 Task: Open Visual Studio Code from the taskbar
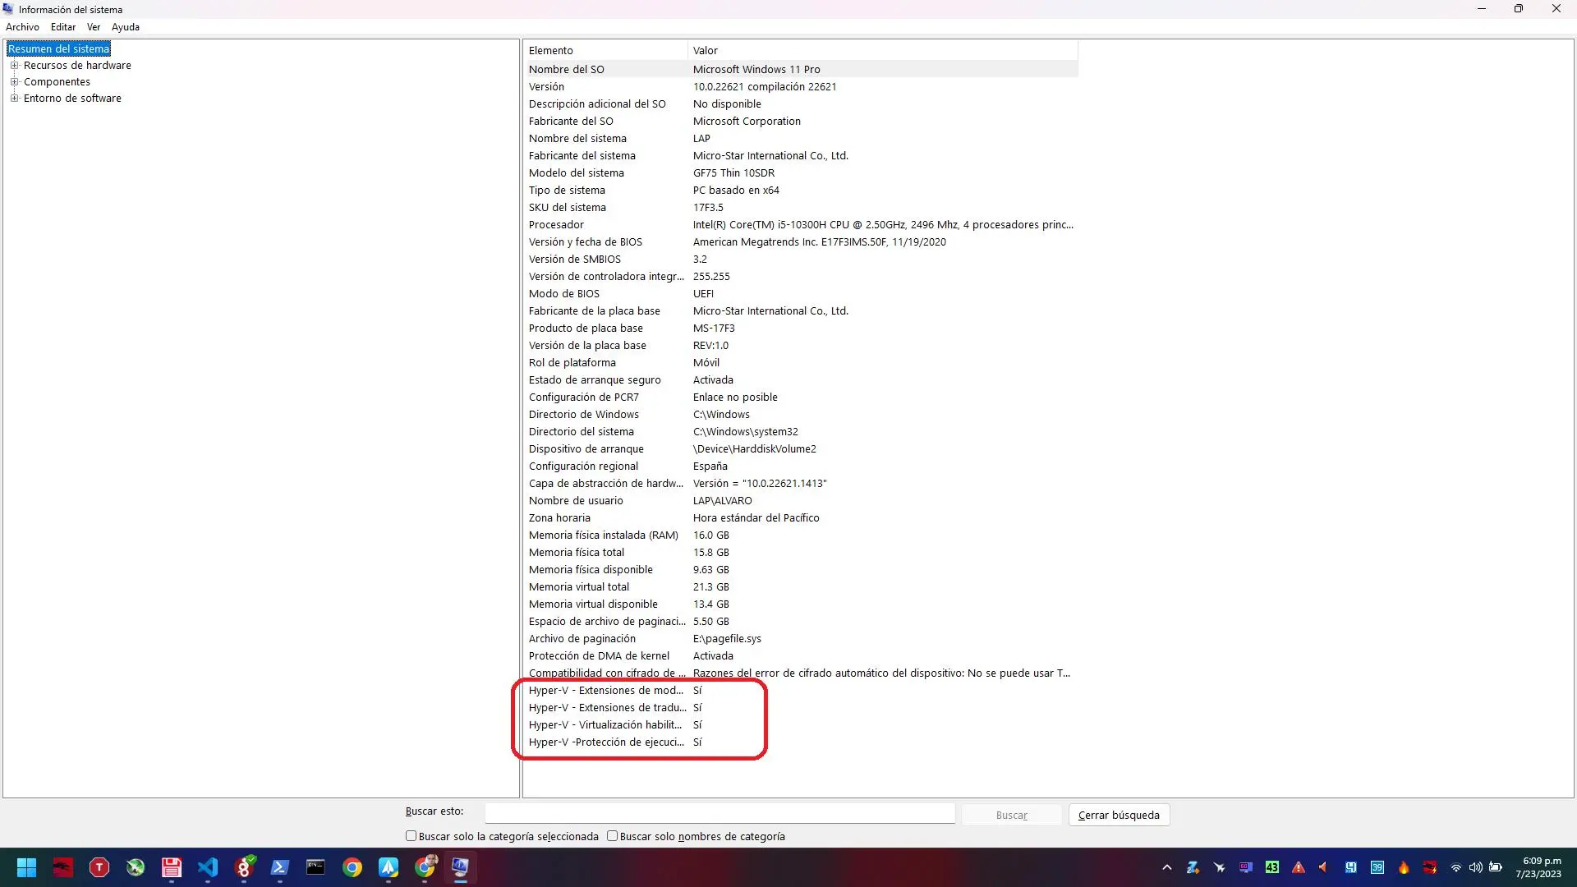click(208, 867)
